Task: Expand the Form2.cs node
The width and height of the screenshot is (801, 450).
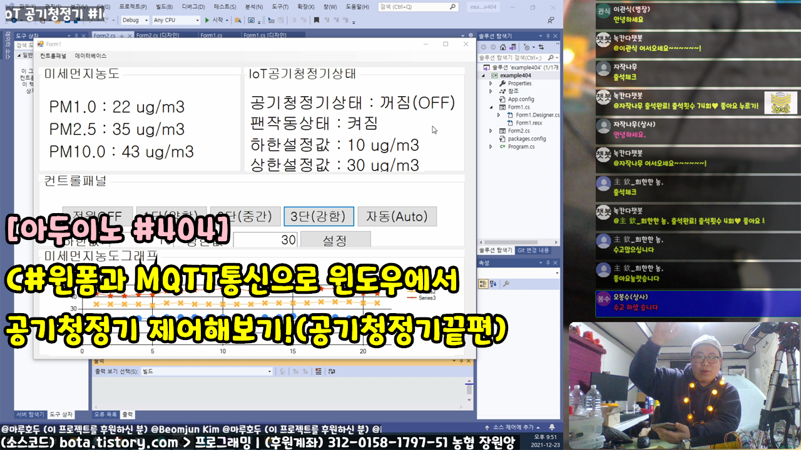Action: (491, 131)
